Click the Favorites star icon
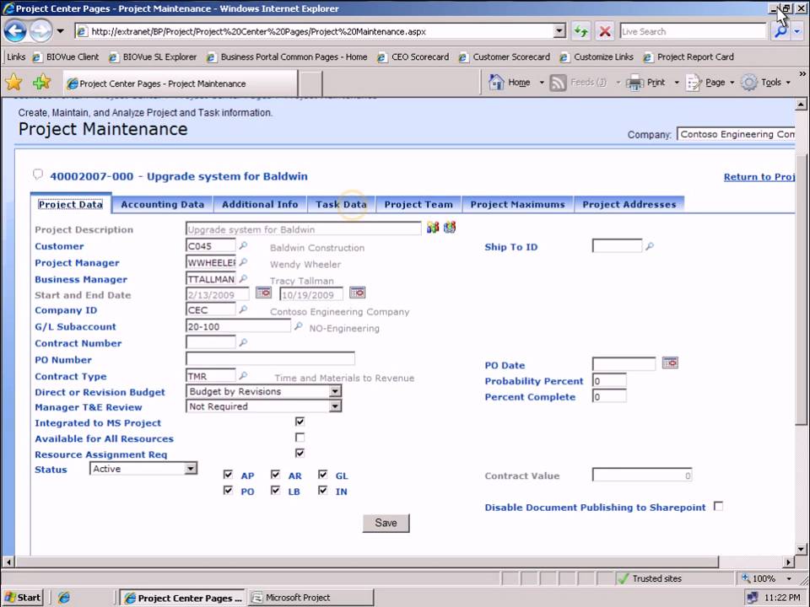Image resolution: width=810 pixels, height=607 pixels. 14,82
